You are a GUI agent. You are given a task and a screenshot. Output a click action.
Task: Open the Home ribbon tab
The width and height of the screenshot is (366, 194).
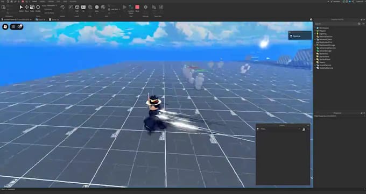click(x=34, y=2)
